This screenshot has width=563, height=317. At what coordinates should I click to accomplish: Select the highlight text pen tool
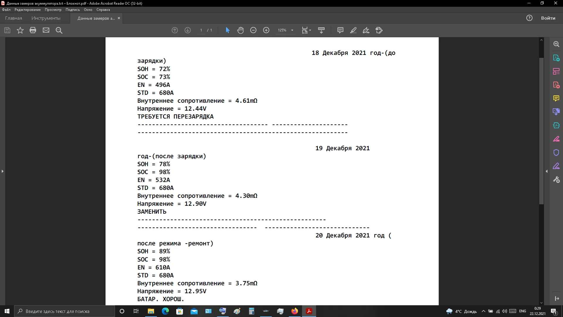(353, 30)
